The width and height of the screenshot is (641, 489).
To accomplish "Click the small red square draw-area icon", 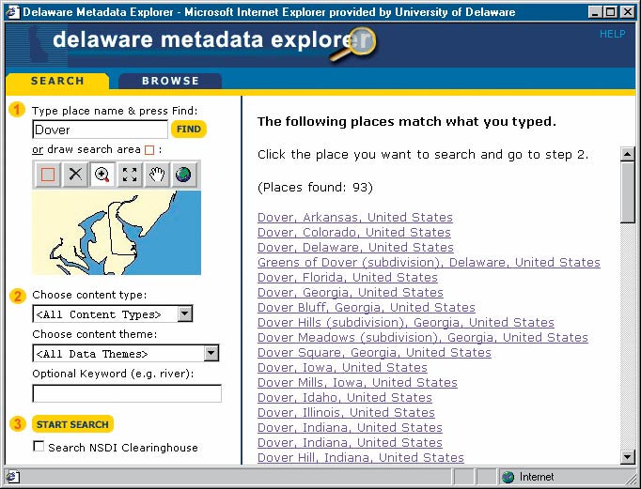I will pyautogui.click(x=149, y=150).
